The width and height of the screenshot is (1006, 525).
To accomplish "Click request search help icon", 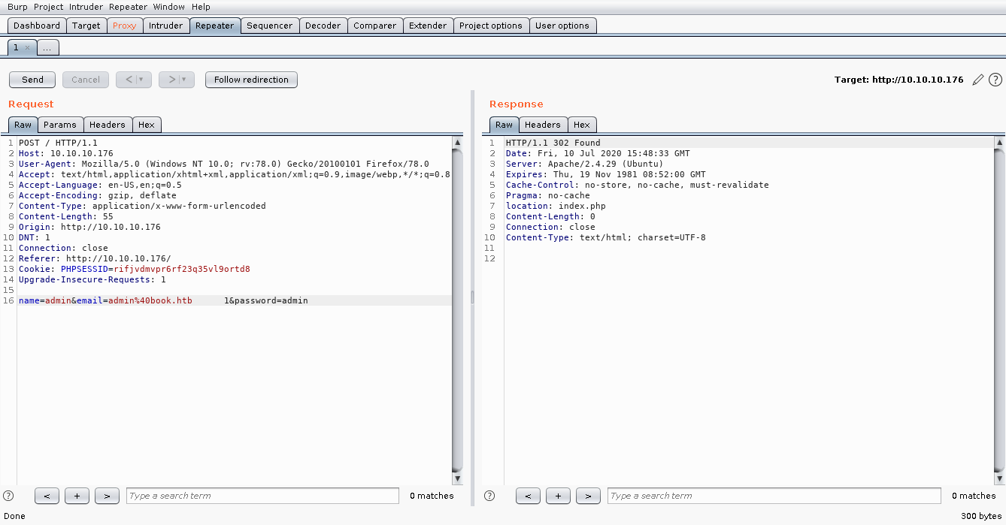I will 8,496.
